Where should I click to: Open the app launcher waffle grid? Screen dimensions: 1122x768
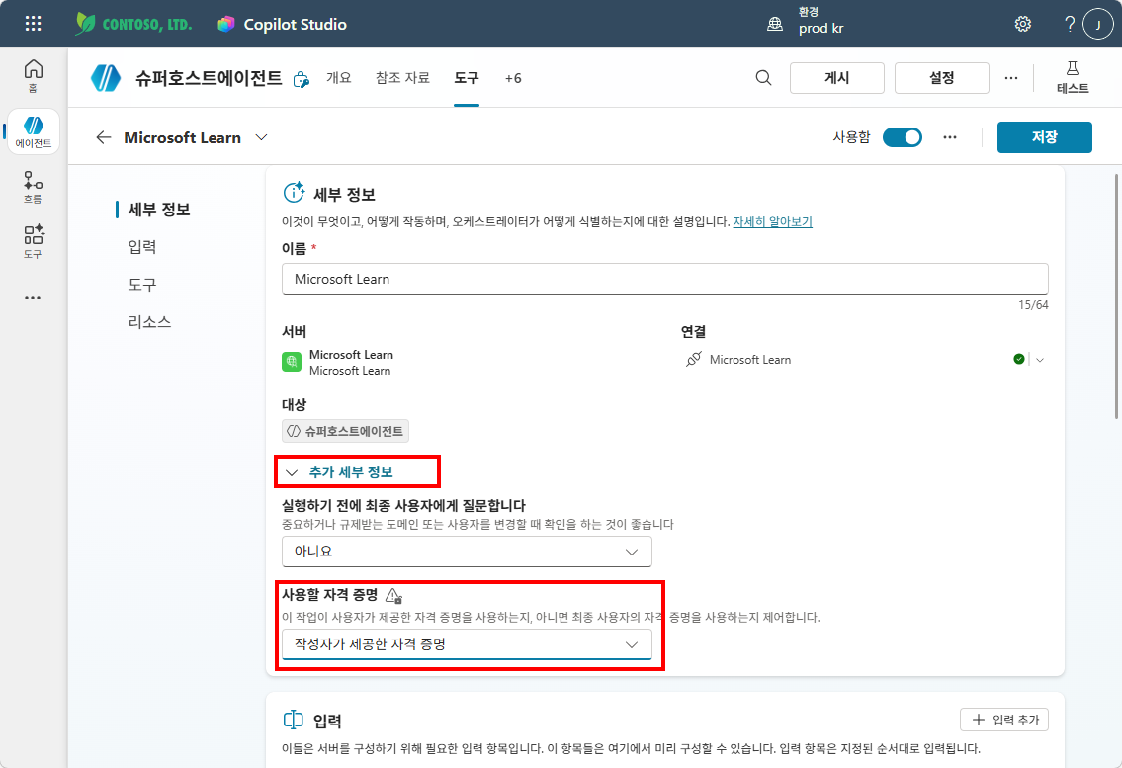pyautogui.click(x=33, y=24)
